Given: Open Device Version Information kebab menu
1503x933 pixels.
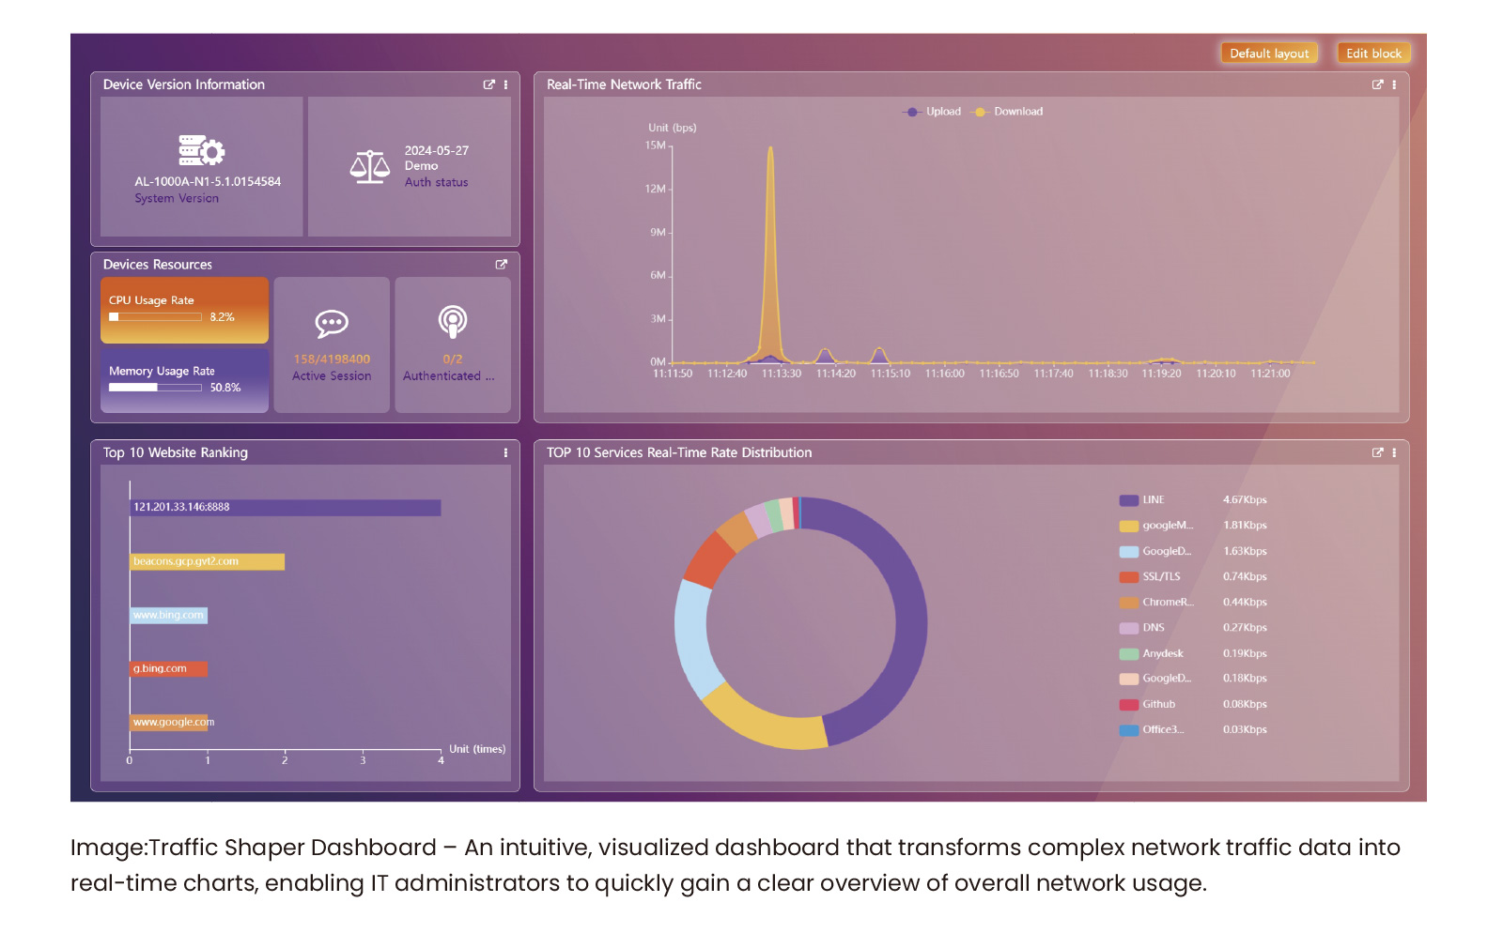Looking at the screenshot, I should coord(505,84).
